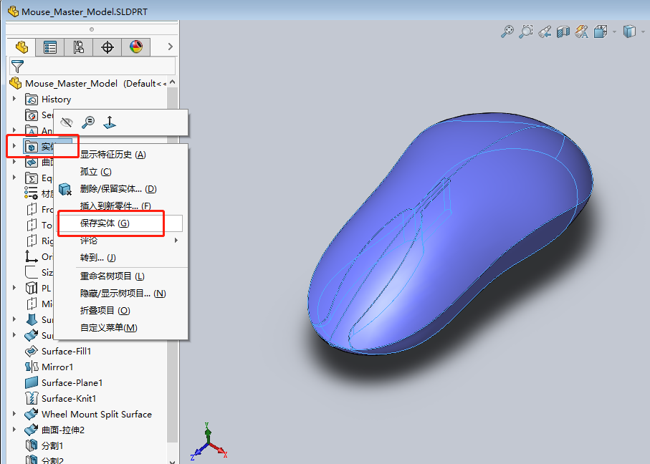
Task: Go back to the Previous View
Action: 545,32
